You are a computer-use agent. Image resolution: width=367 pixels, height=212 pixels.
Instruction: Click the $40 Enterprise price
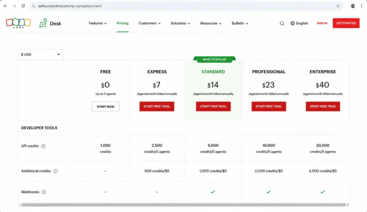323,85
